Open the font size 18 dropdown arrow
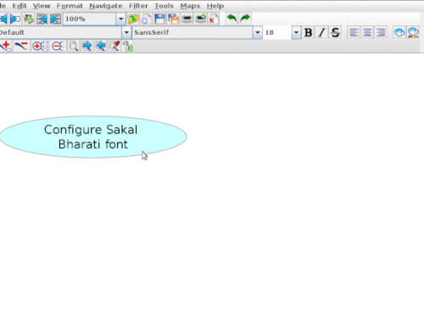 tap(296, 32)
